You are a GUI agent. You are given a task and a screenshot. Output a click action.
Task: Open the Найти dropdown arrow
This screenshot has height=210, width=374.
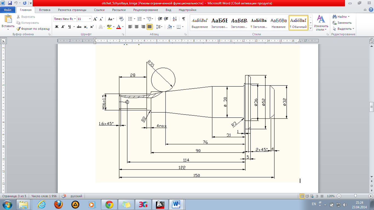click(x=349, y=17)
